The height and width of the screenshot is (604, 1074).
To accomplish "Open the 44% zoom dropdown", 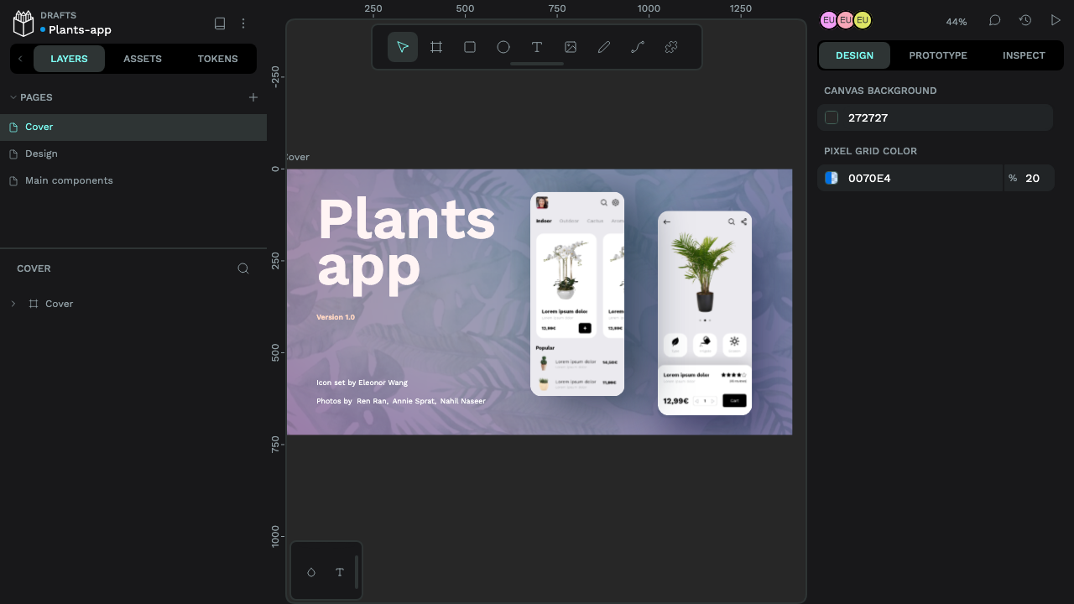I will point(957,22).
